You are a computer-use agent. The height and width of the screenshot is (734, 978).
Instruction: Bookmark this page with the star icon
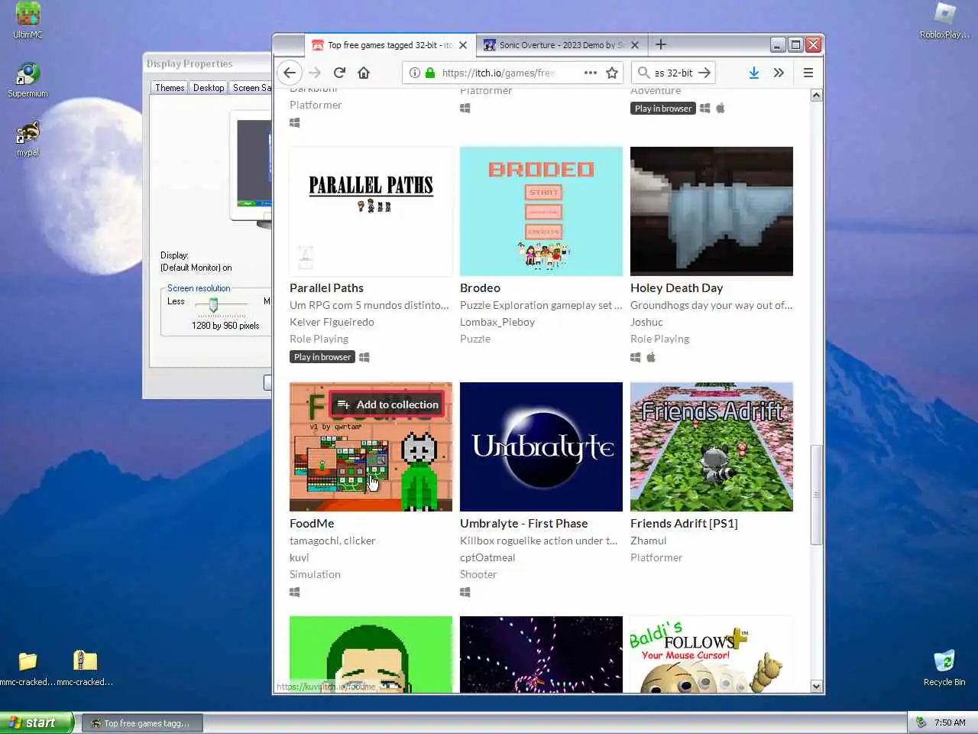pos(612,73)
